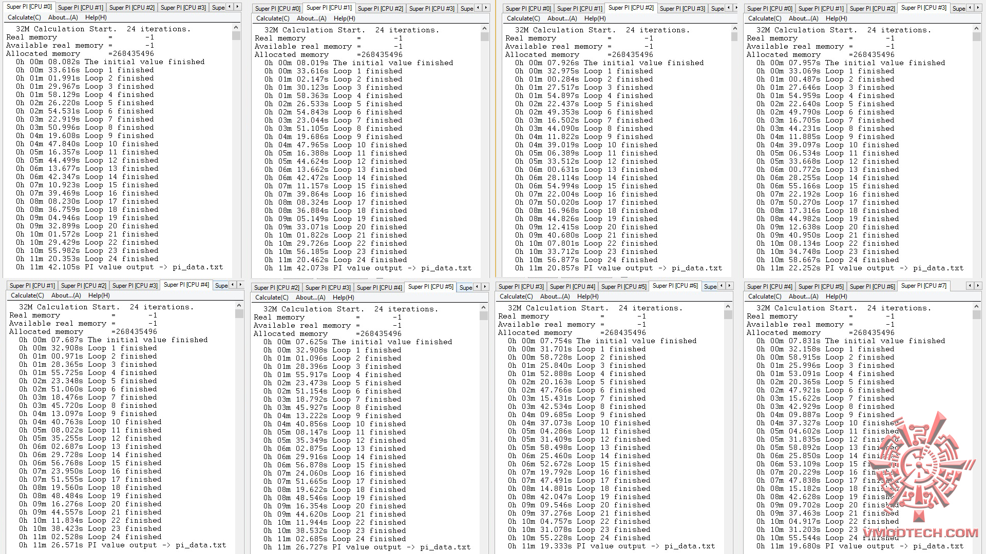Open About...(A) menu in CPU #2 active window

pyautogui.click(x=563, y=18)
